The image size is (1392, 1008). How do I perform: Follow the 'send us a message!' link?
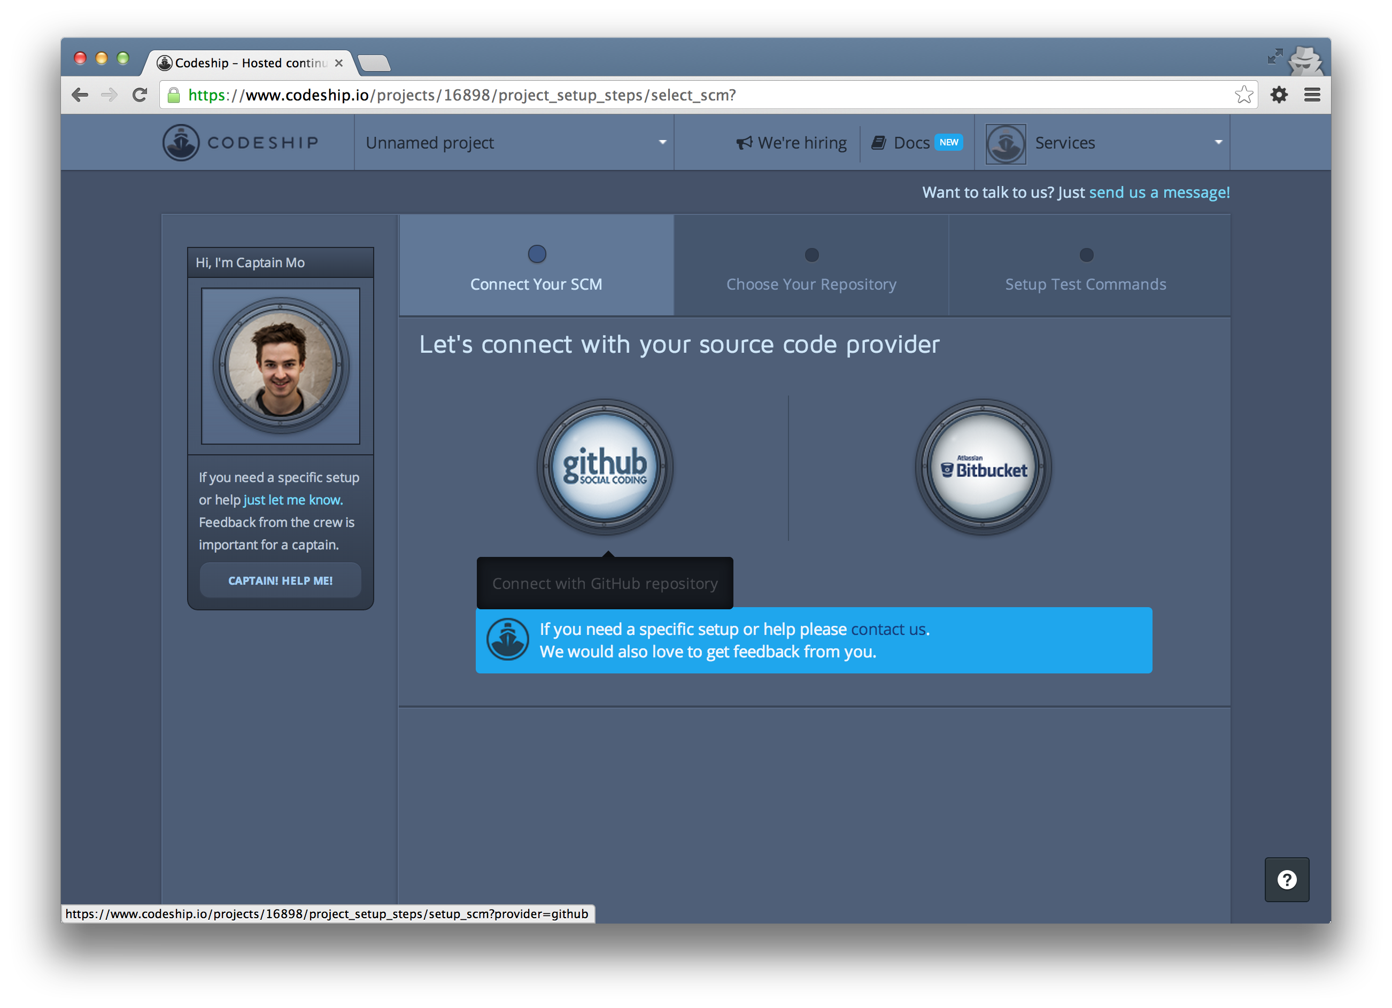click(1159, 192)
